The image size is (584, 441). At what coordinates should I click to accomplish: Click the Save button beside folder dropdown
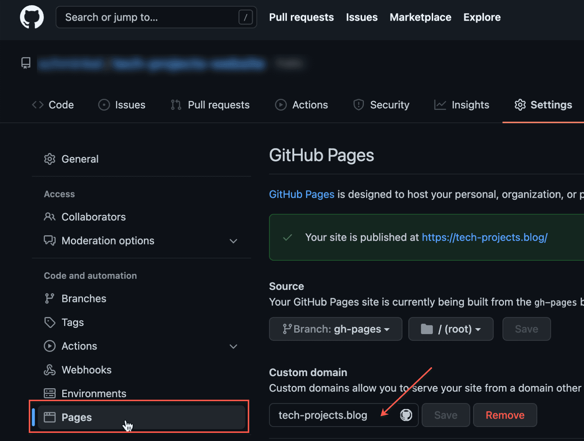tap(526, 329)
